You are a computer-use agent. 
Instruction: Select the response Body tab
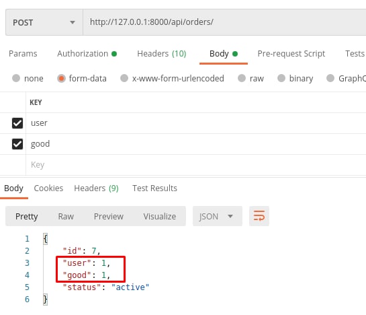coord(14,188)
